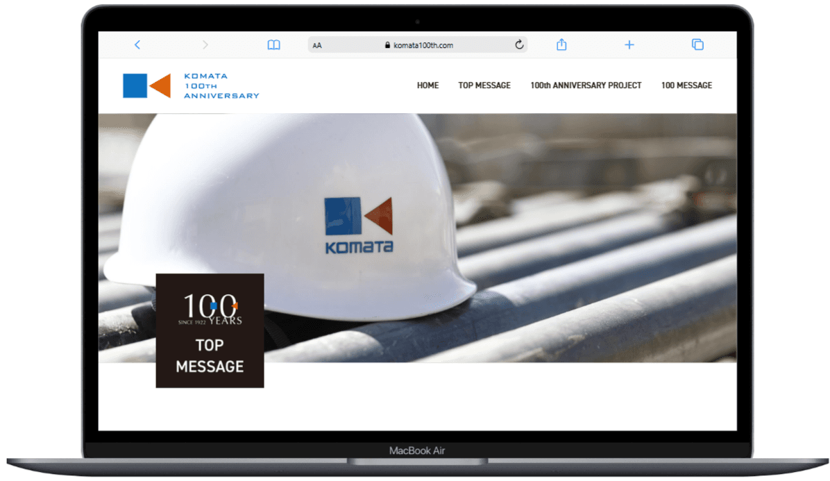This screenshot has height=481, width=830.
Task: Open 100th ANNIVERSARY PROJECT menu item
Action: point(586,85)
